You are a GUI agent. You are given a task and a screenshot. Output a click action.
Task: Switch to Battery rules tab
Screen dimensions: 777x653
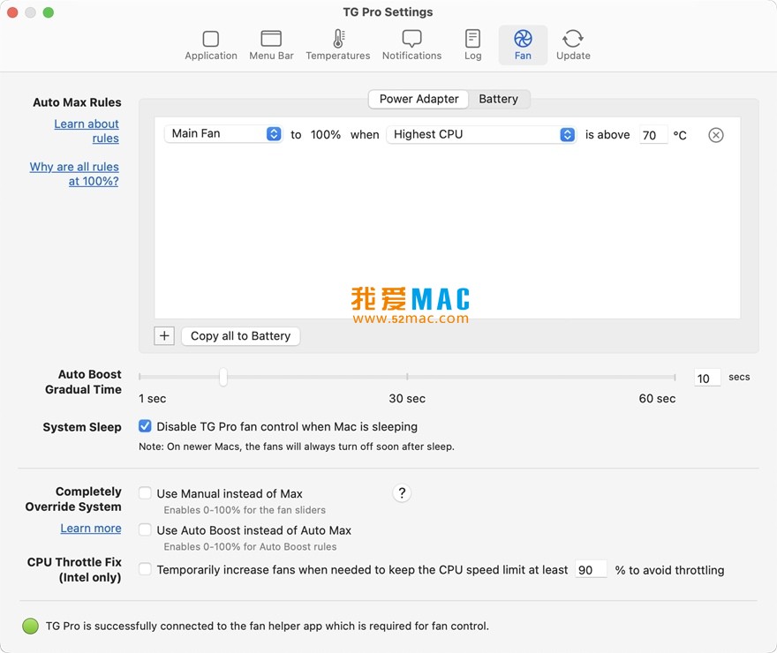[x=499, y=99]
